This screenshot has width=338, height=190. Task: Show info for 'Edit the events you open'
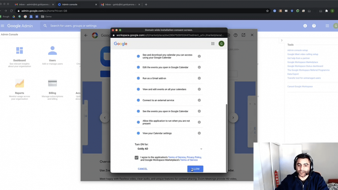point(199,67)
